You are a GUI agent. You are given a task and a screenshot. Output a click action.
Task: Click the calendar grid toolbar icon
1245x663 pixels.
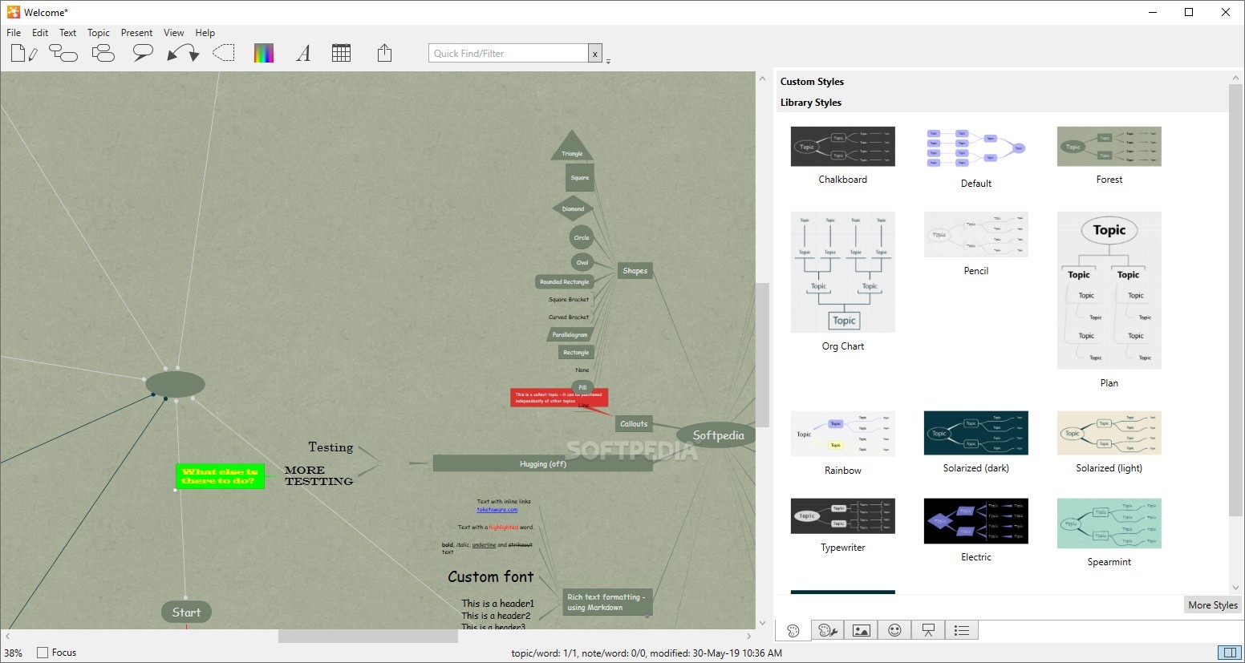point(342,54)
